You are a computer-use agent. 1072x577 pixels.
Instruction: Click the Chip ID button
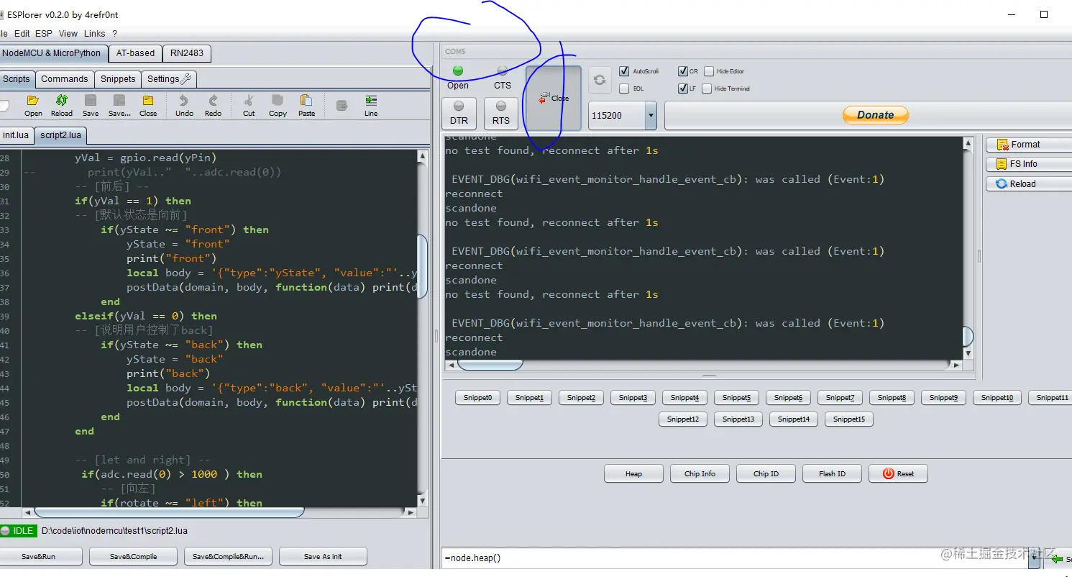tap(766, 473)
